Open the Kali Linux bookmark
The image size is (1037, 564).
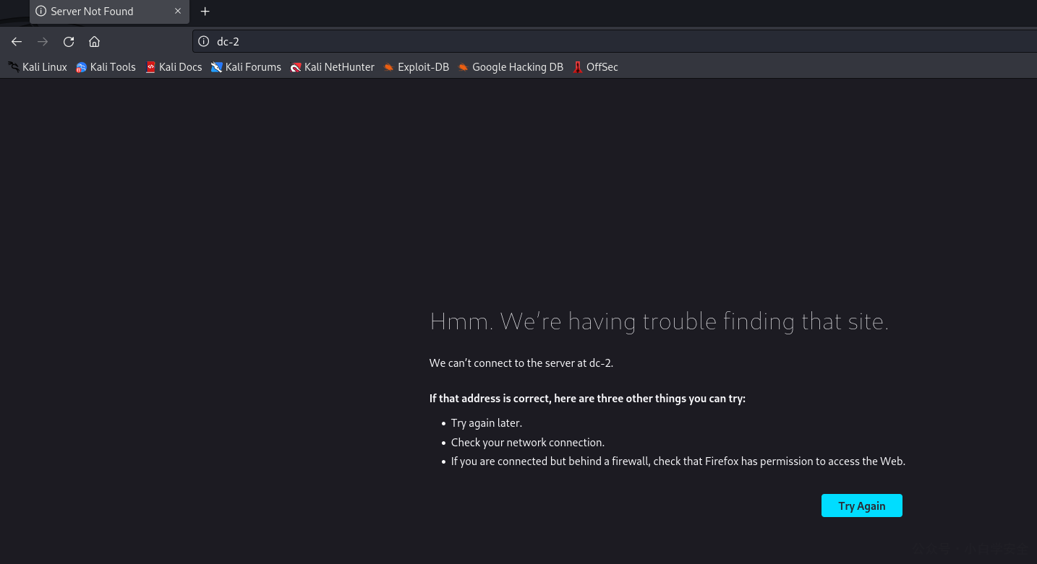click(38, 67)
